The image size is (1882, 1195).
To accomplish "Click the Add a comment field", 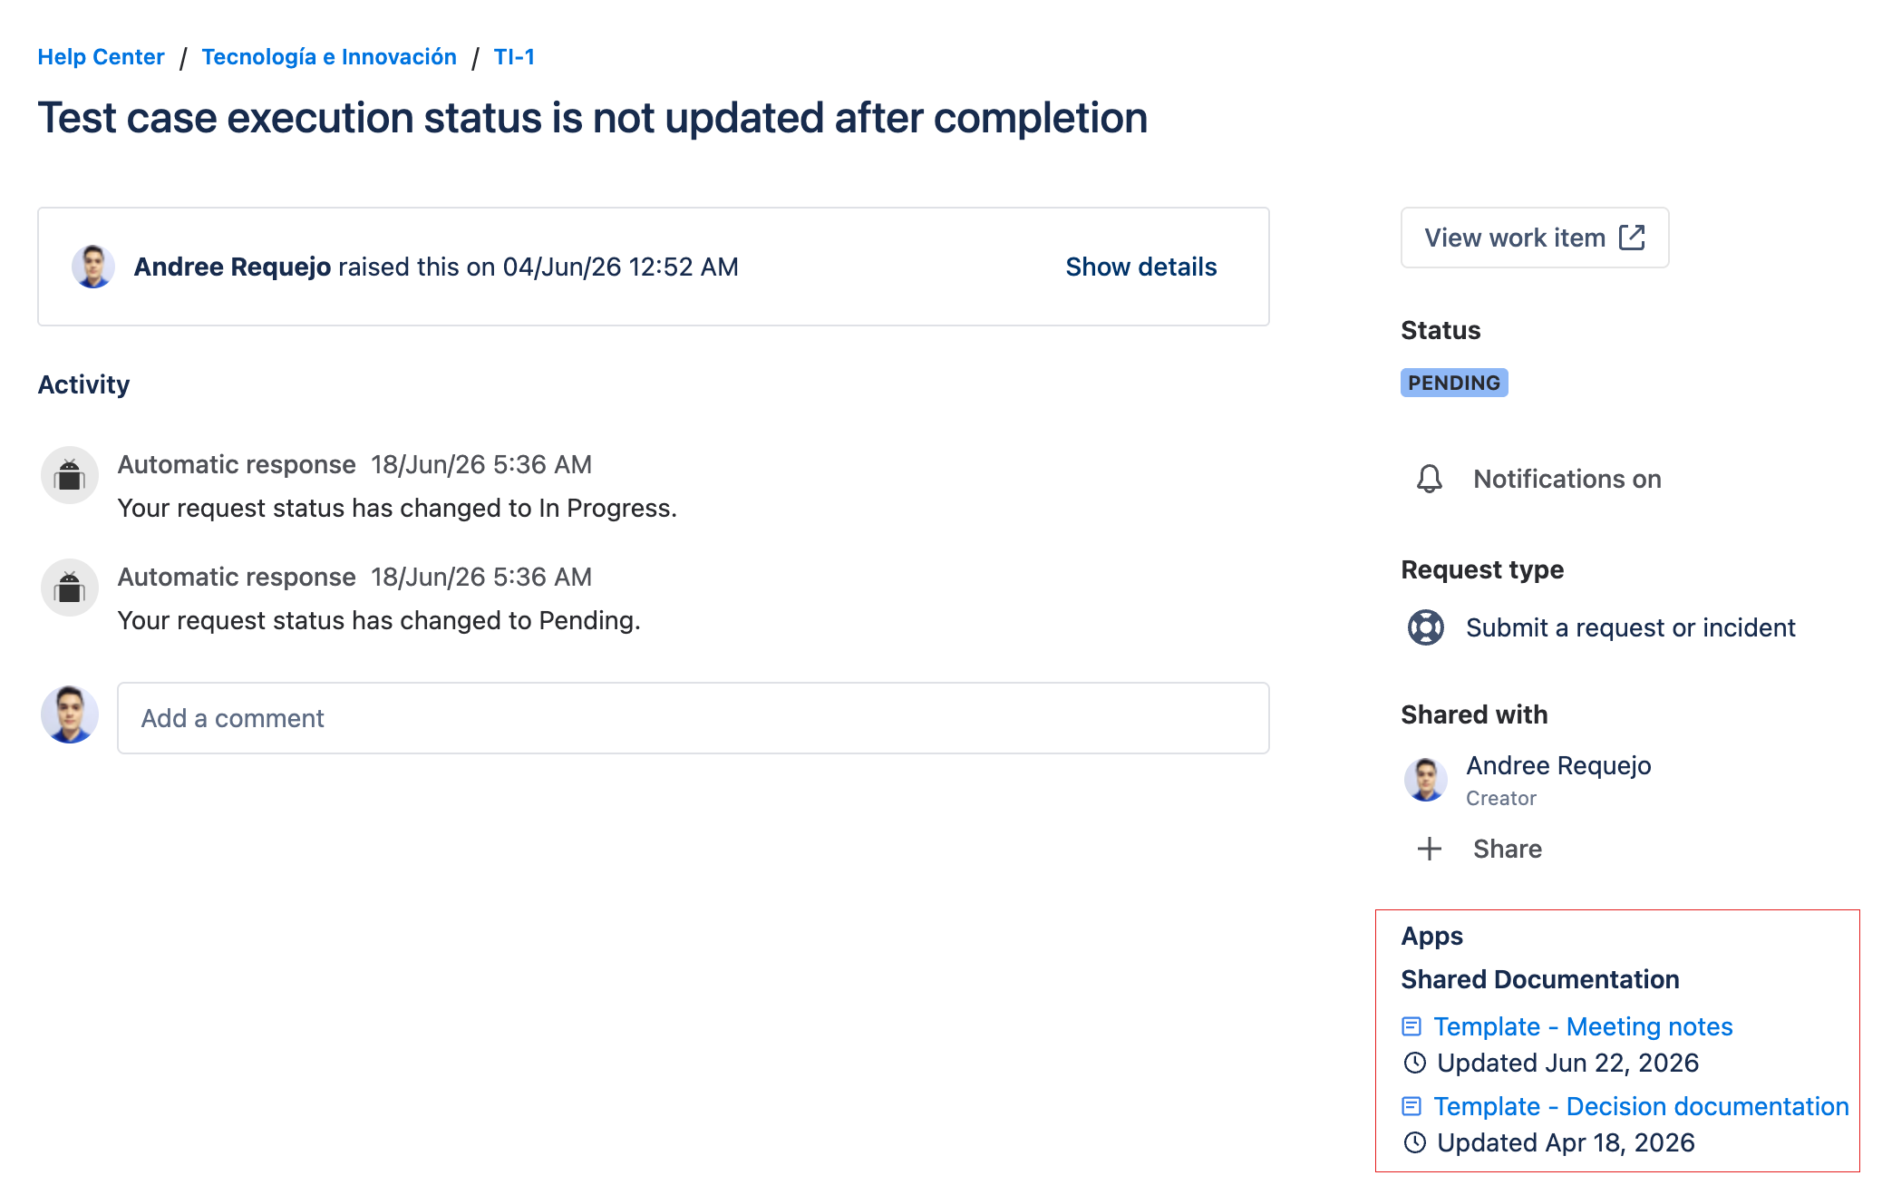I will click(x=693, y=718).
